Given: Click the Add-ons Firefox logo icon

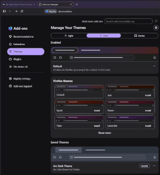Looking at the screenshot, I should (x=10, y=28).
